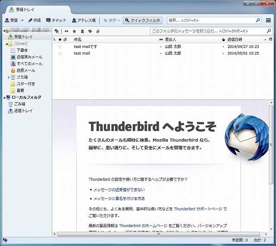Toggle the attachment filter paperclip icon

point(98,31)
